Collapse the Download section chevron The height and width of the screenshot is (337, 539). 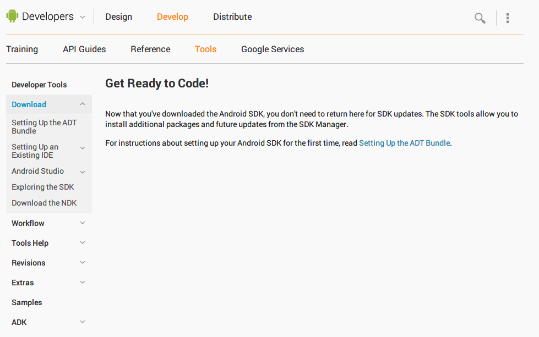83,104
